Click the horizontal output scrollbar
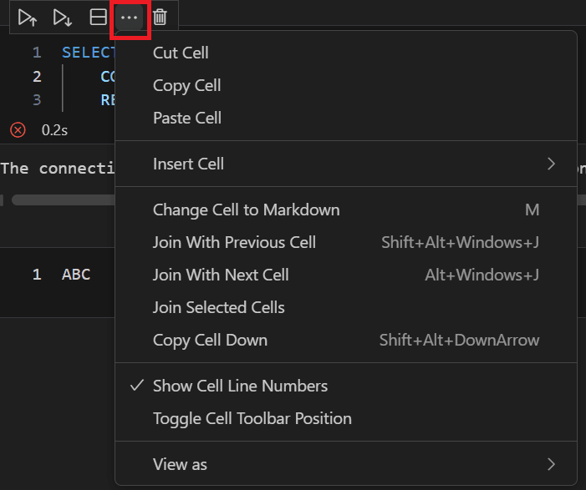 63,200
